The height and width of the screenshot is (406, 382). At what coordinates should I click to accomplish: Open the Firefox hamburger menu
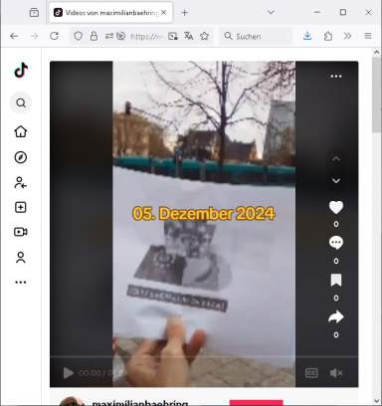(x=368, y=36)
